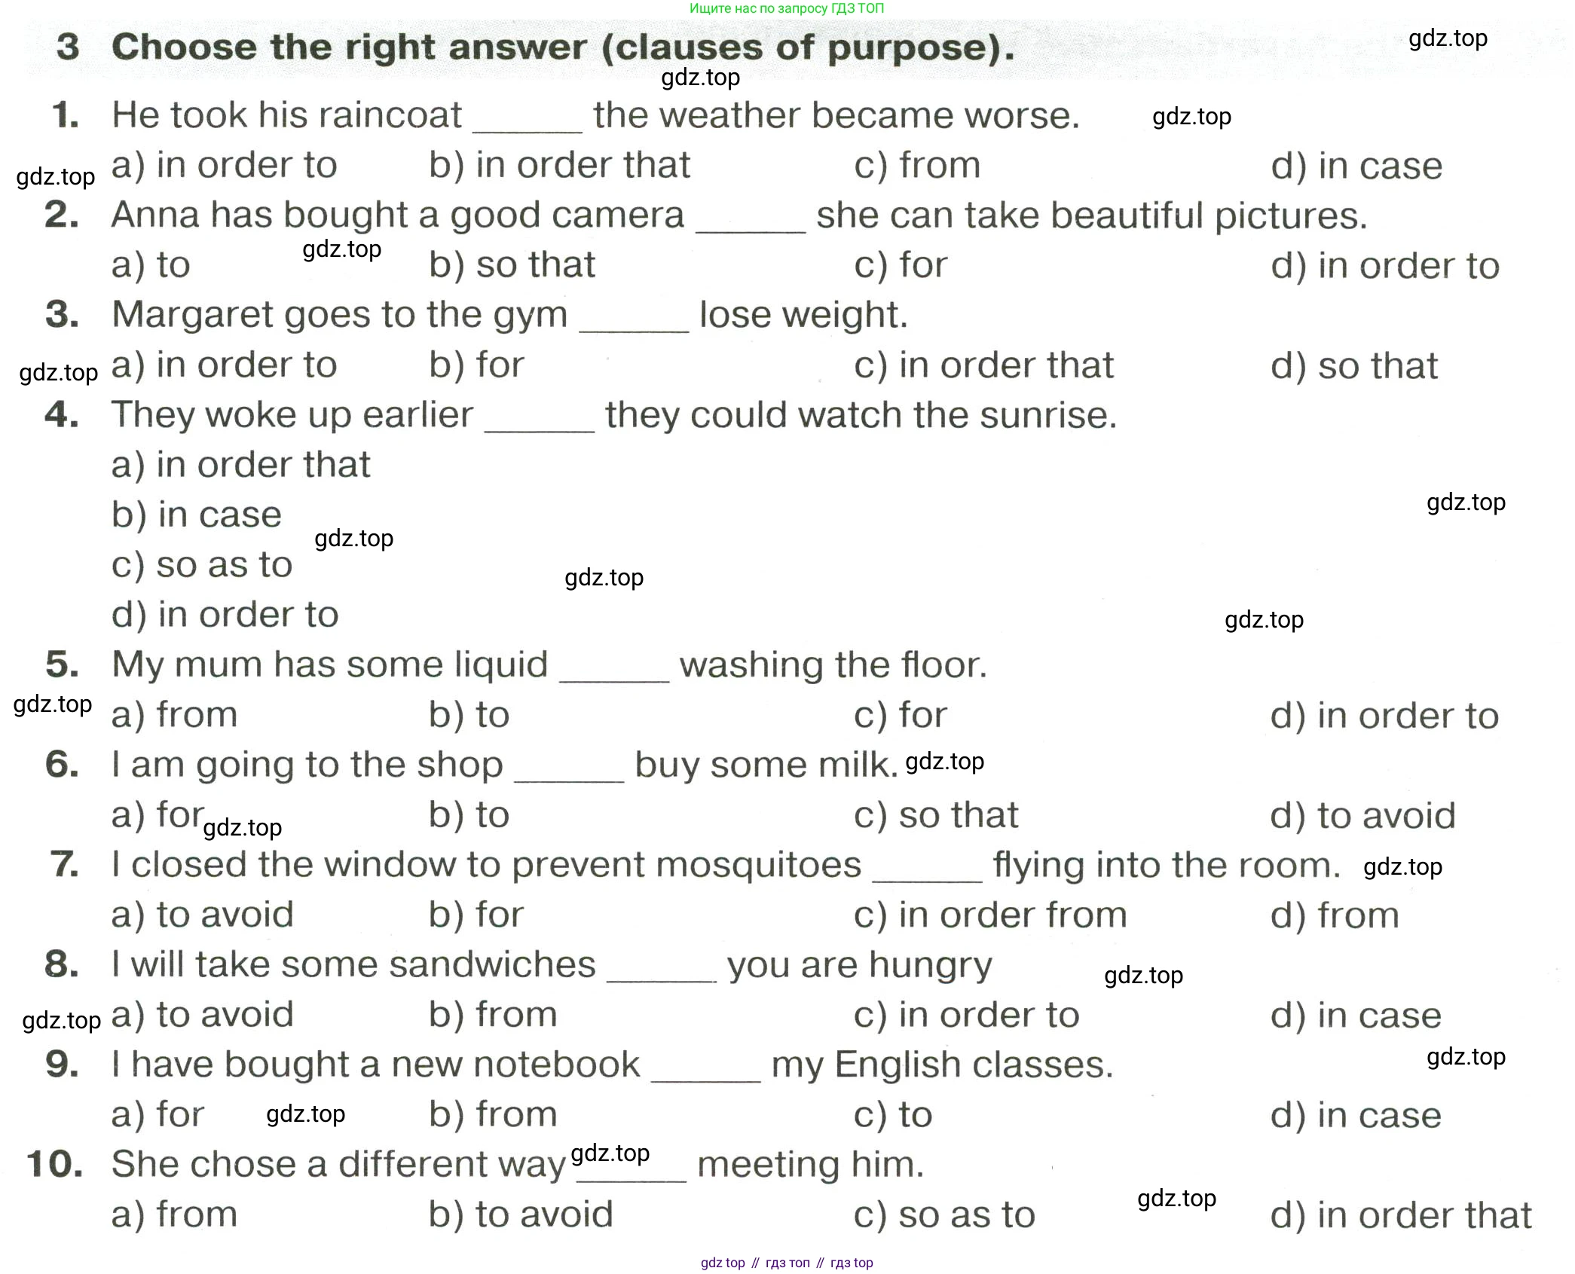Pick "d) from" under question 7
This screenshot has width=1575, height=1274.
point(1334,915)
